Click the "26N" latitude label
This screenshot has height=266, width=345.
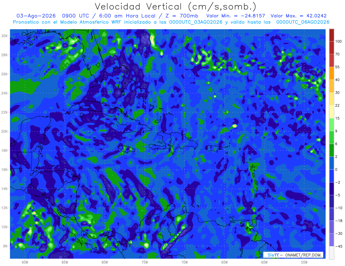coord(4,74)
